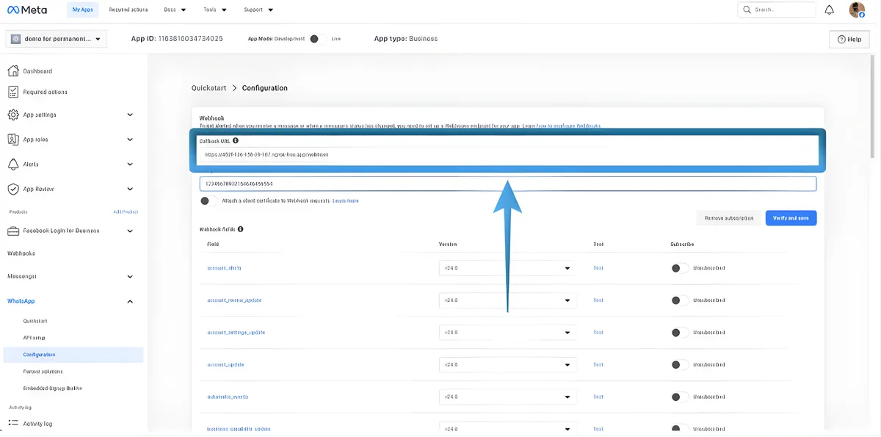Toggle subscription for account_review_update
Viewport: 881px width, 437px height.
pyautogui.click(x=680, y=300)
